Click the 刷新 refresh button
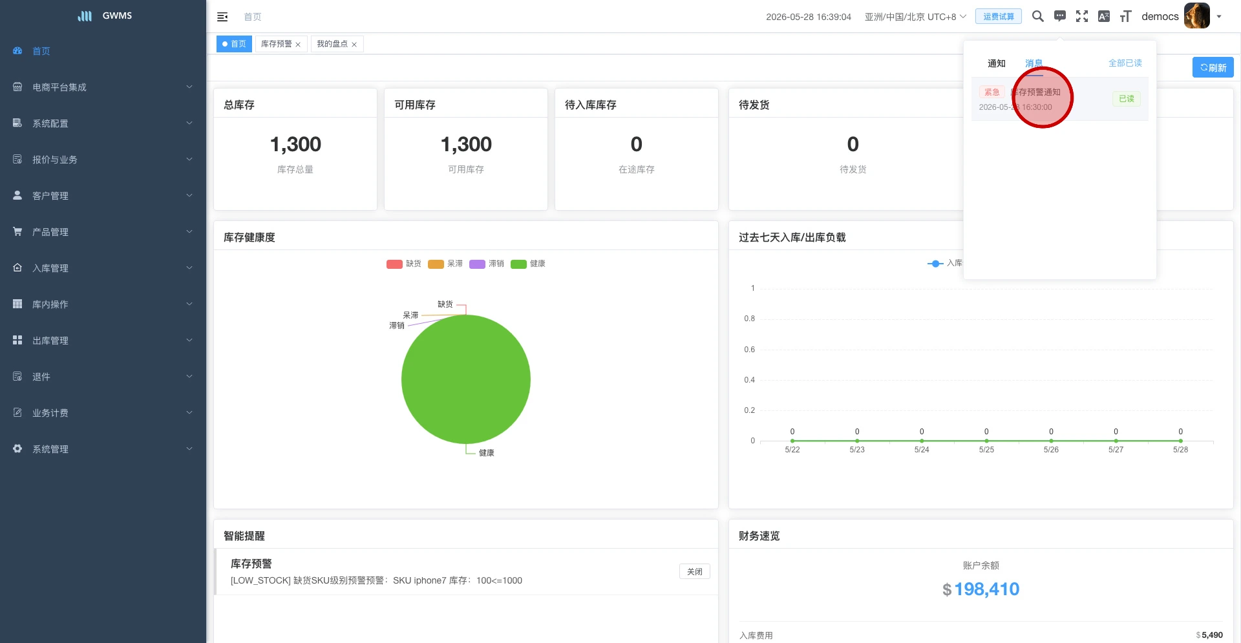This screenshot has width=1241, height=643. click(1213, 67)
